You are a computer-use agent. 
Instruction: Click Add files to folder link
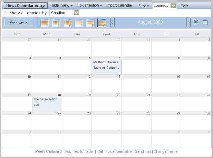point(79,151)
